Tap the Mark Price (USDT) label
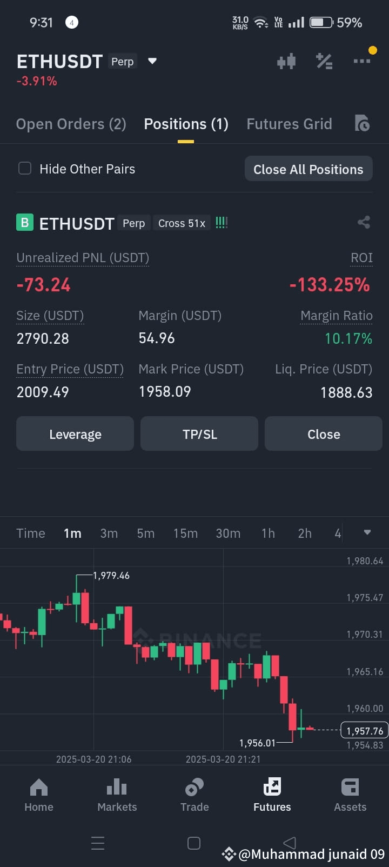Viewport: 389px width, 867px height. pos(191,369)
